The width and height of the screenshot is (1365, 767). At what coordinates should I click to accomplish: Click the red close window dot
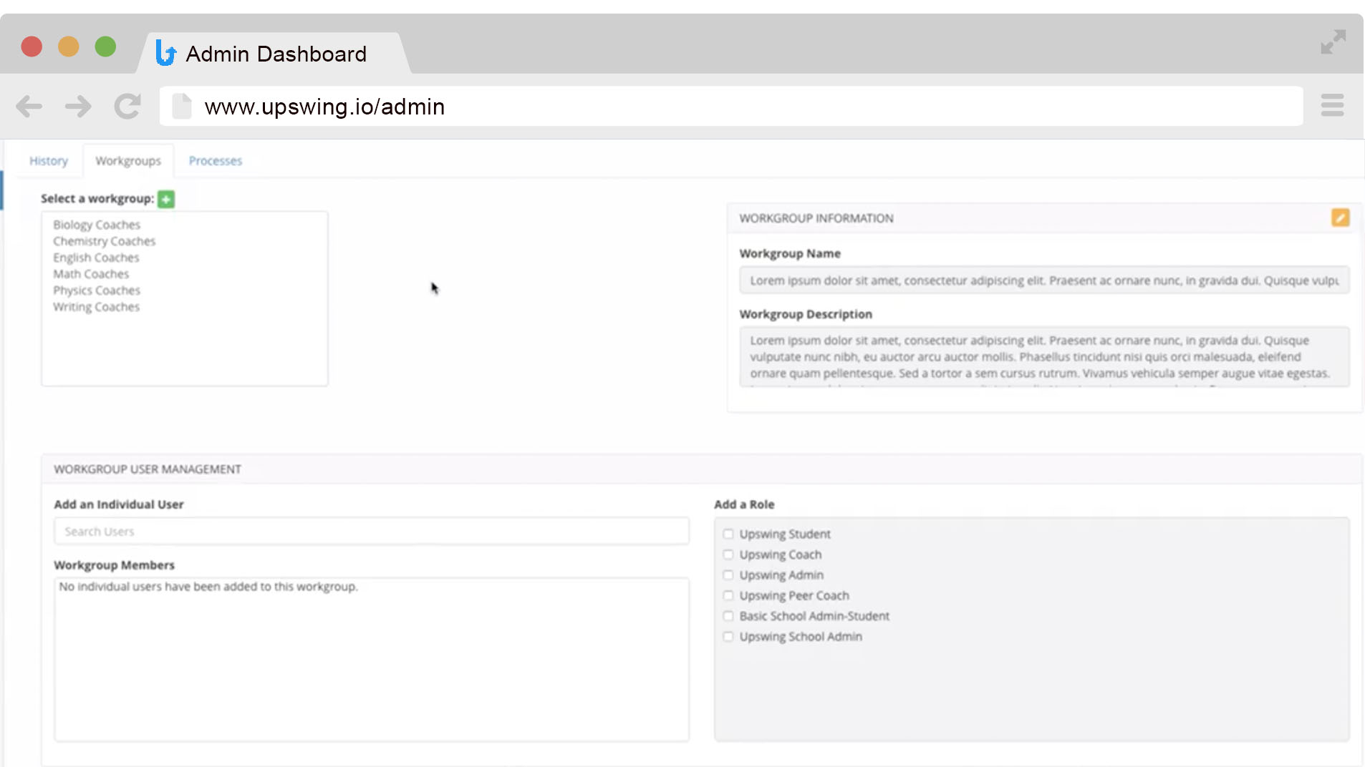(32, 47)
